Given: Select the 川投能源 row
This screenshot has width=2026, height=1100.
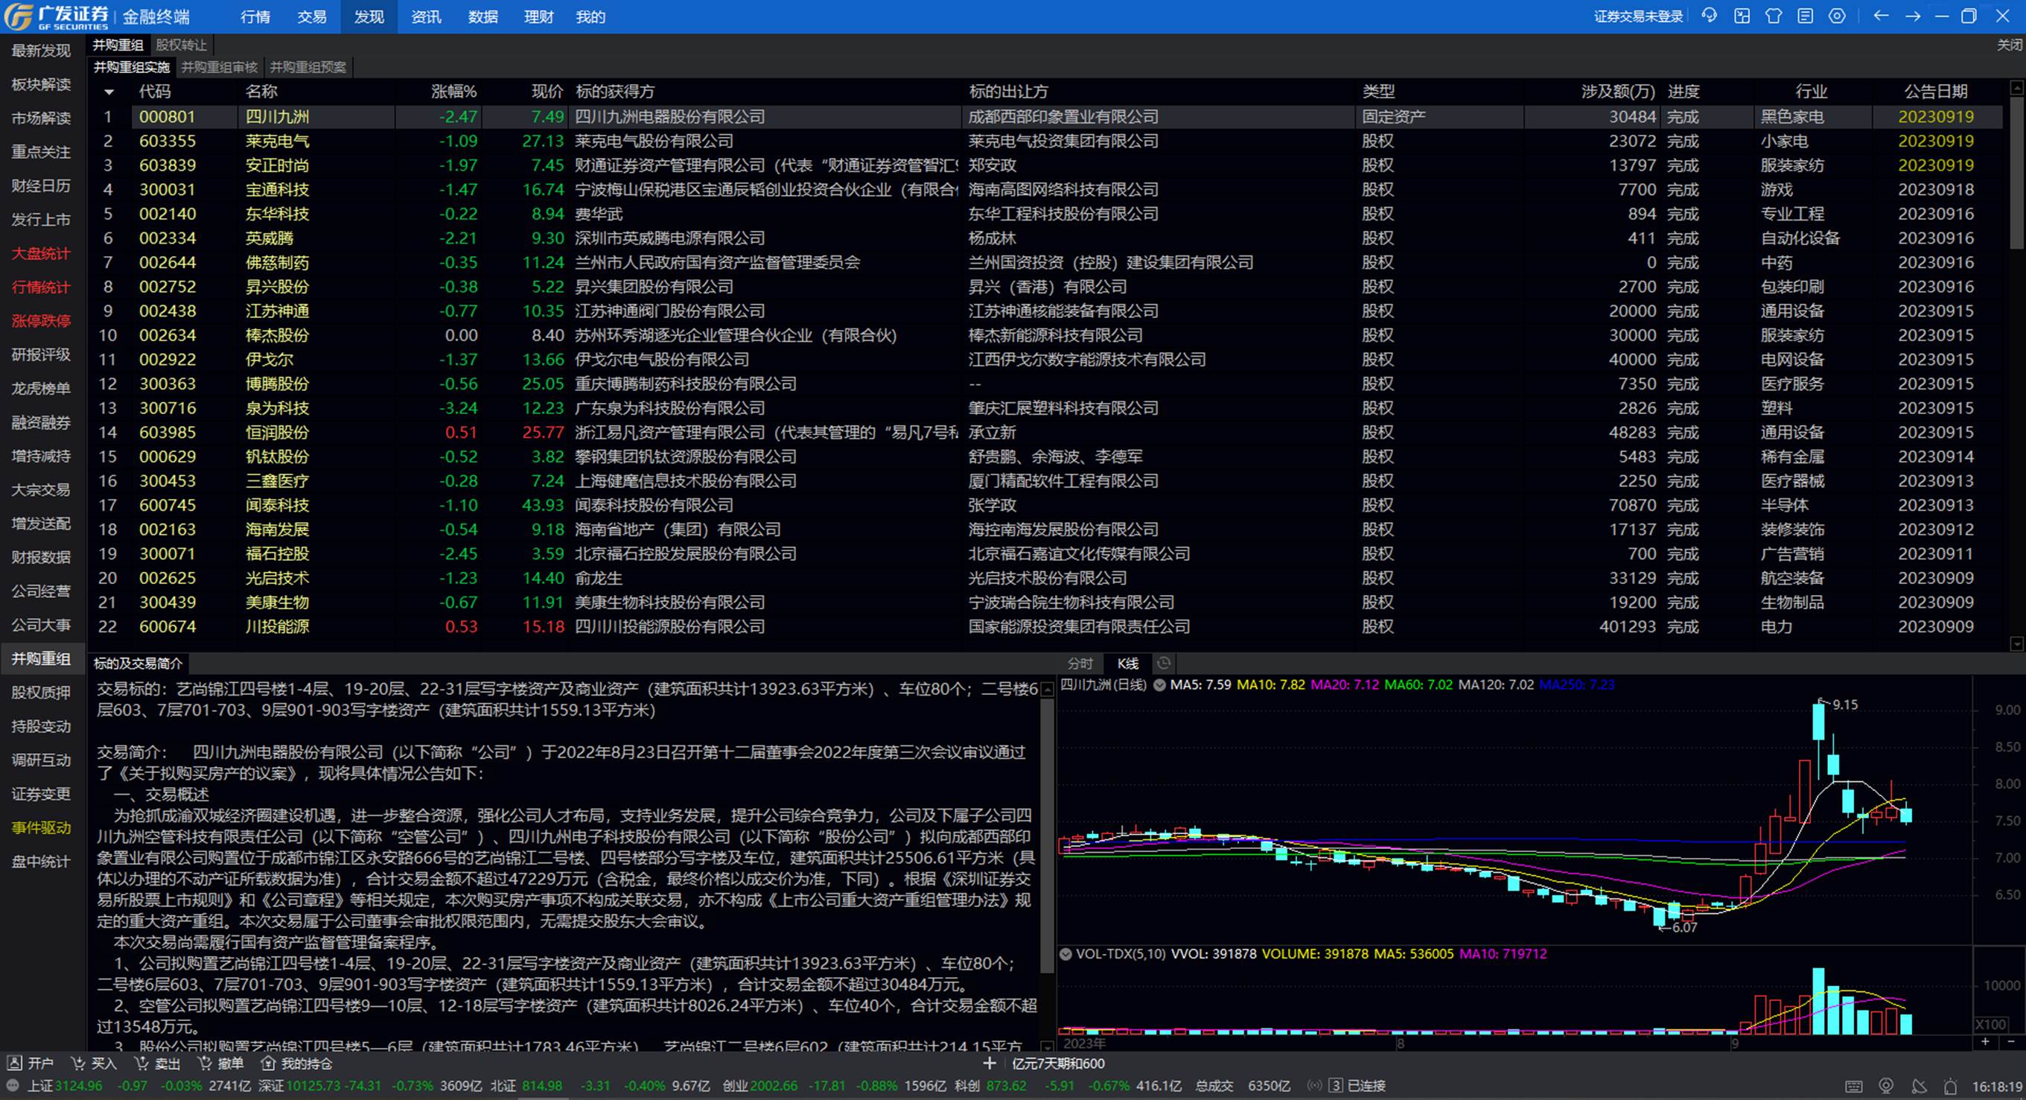Looking at the screenshot, I should pos(1045,627).
